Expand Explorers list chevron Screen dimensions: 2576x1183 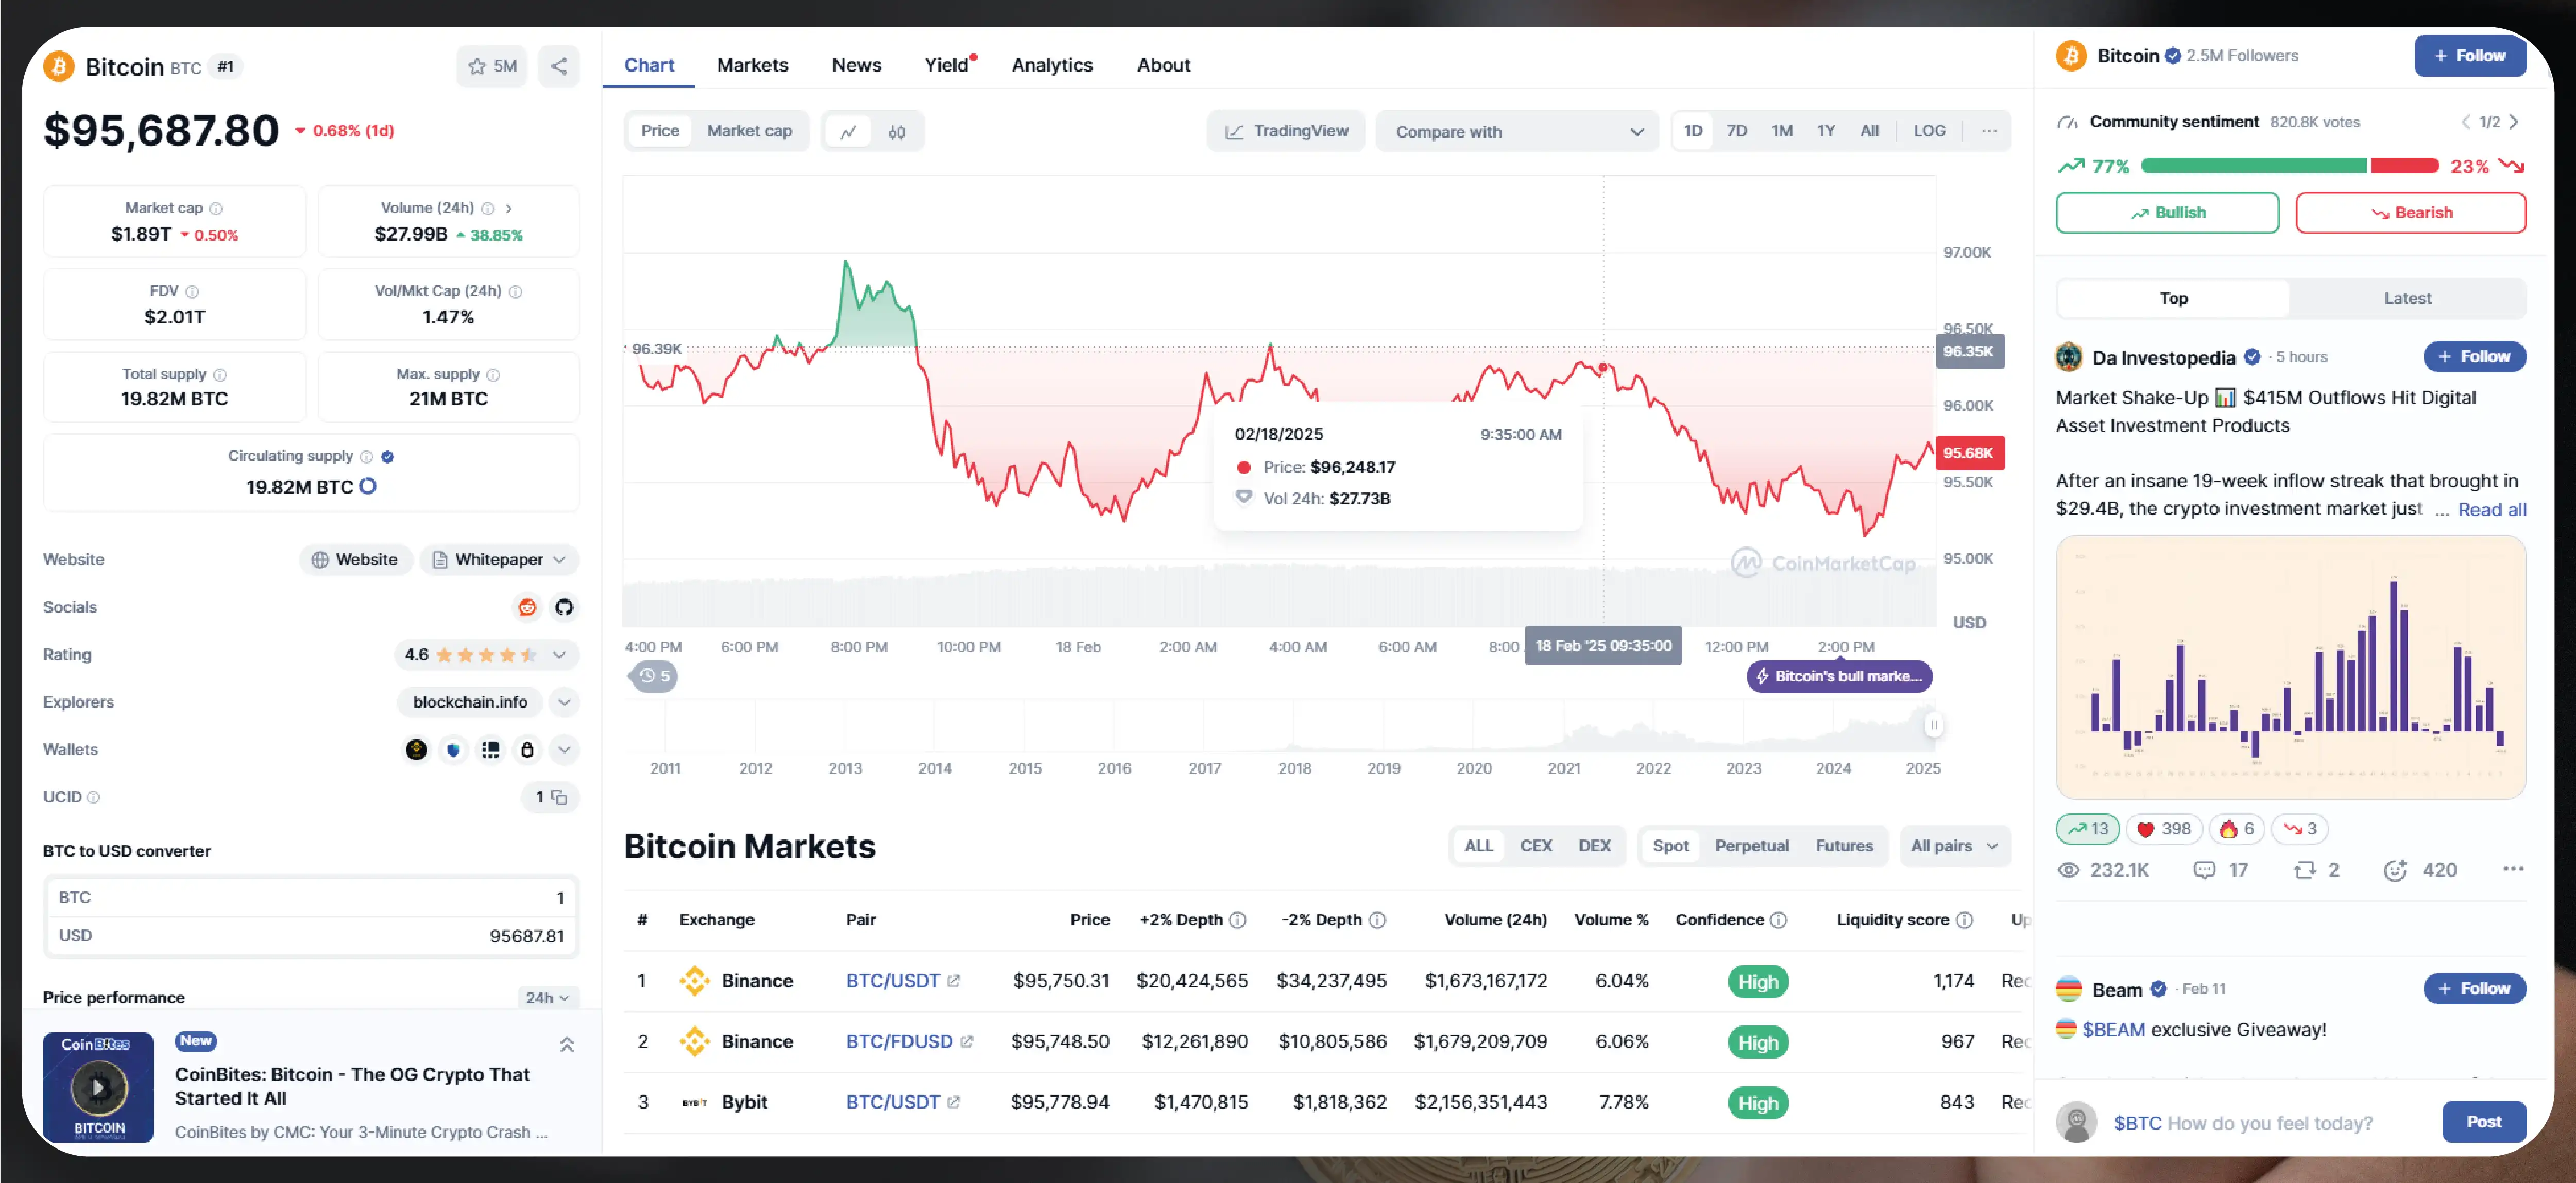point(564,702)
